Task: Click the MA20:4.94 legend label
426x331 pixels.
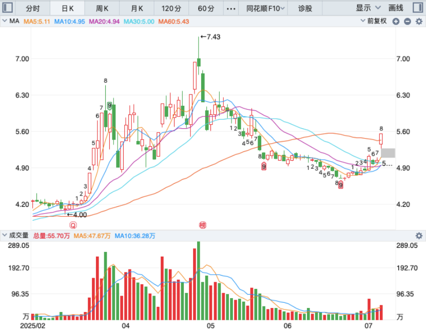Action: click(x=104, y=22)
